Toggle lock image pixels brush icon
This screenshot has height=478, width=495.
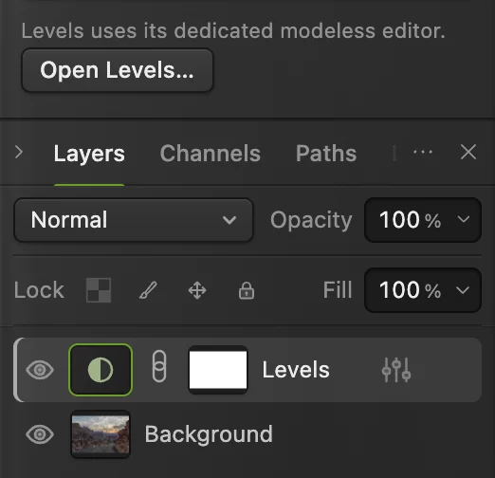(x=148, y=290)
